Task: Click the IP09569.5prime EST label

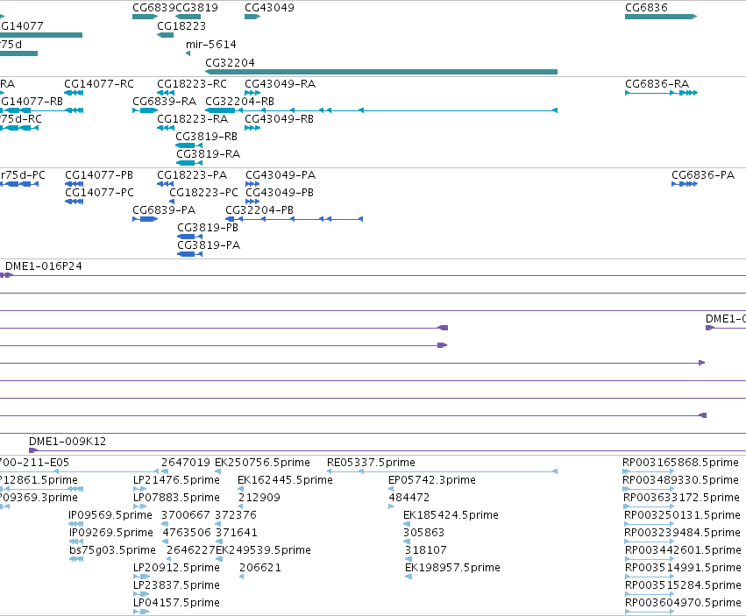Action: point(110,515)
